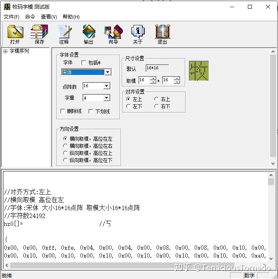Open the 字重 dropdown showing 4
Image resolution: width=278 pixels, height=279 pixels.
(107, 98)
